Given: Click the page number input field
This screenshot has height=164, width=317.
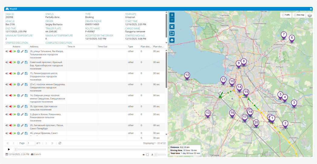Looking at the screenshot, I should point(31,143).
